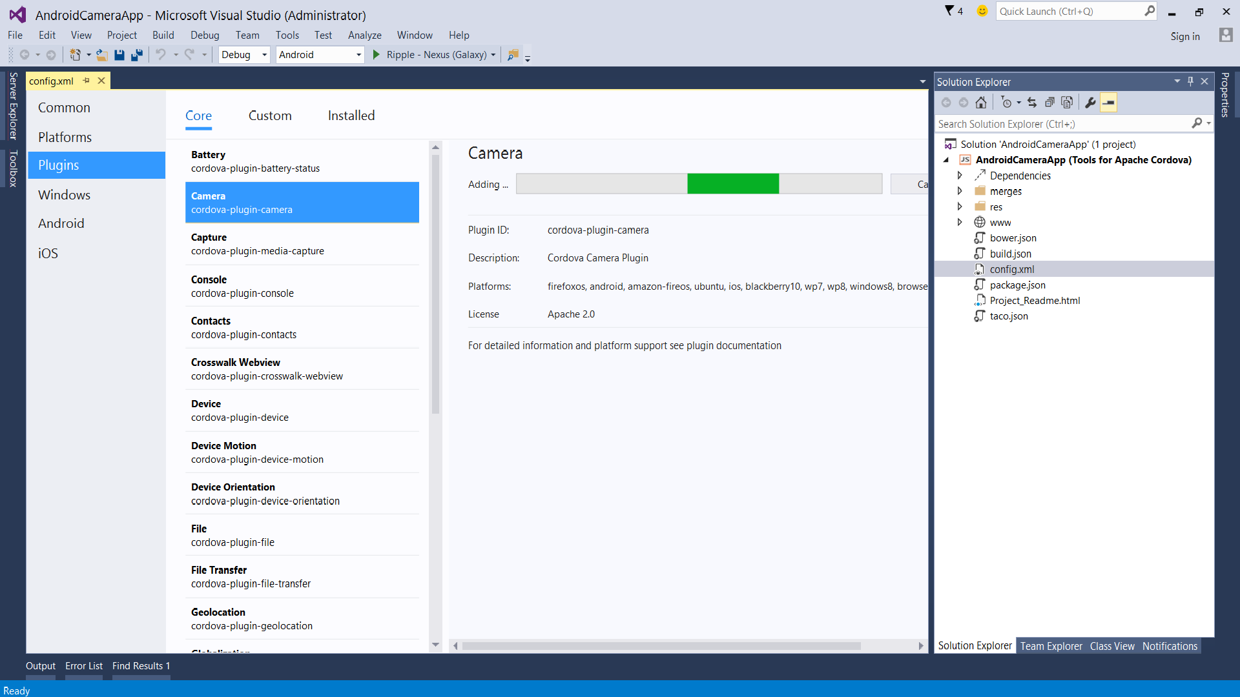Open the iOS section in config designer
This screenshot has height=697, width=1240.
[x=96, y=253]
